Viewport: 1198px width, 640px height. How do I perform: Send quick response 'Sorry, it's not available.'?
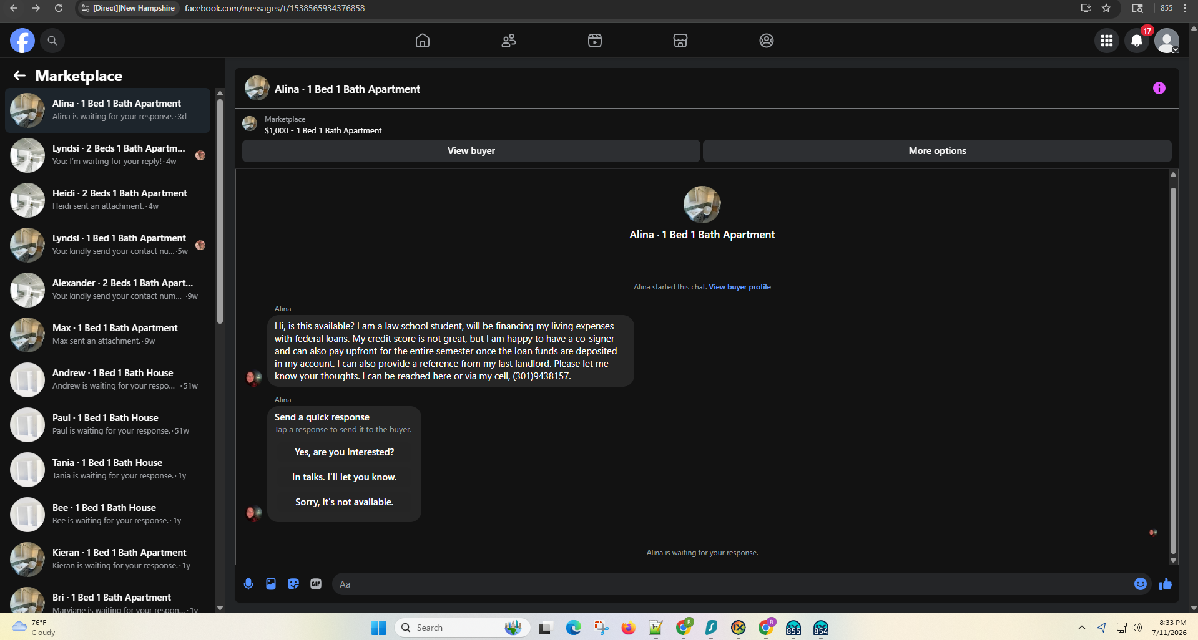point(345,502)
